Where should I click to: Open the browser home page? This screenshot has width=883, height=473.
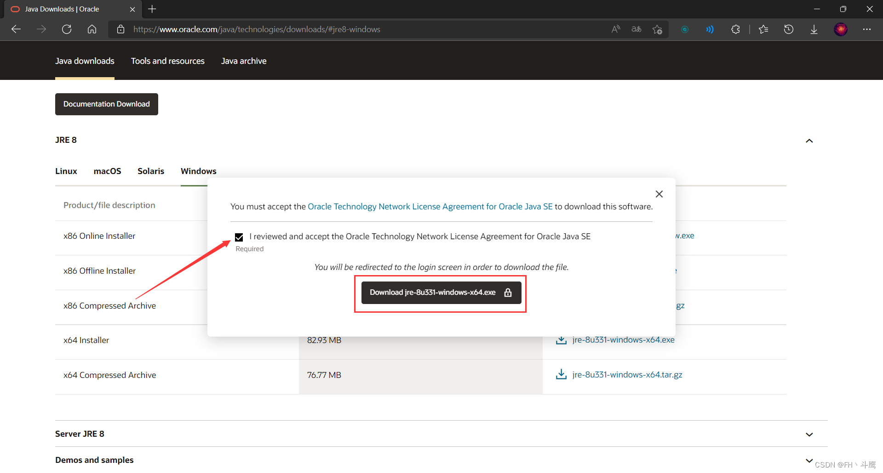coord(92,29)
